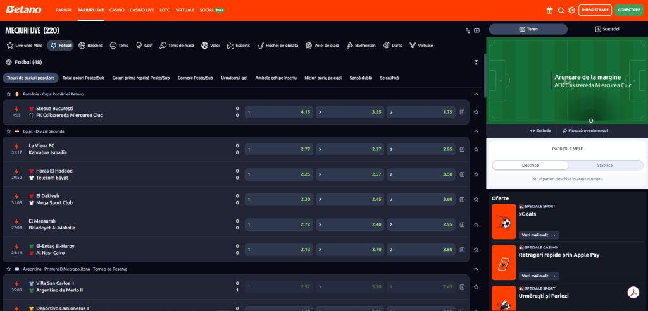Select Volei pe plajă filter
The height and width of the screenshot is (311, 648).
(322, 46)
